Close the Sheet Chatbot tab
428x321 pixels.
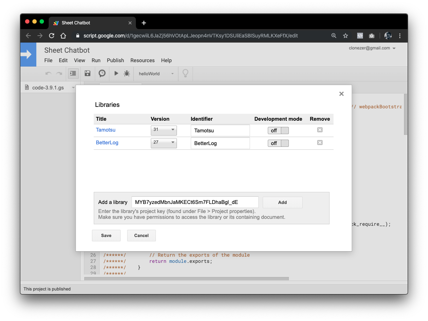[x=130, y=23]
